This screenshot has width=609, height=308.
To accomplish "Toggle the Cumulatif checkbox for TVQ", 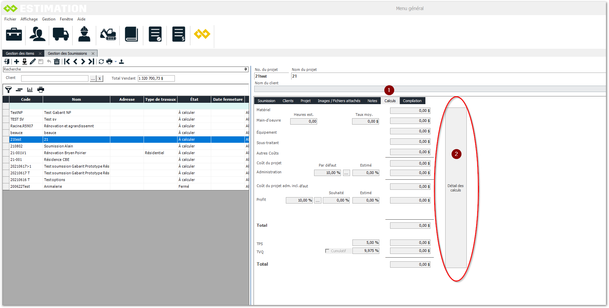I will tap(327, 251).
